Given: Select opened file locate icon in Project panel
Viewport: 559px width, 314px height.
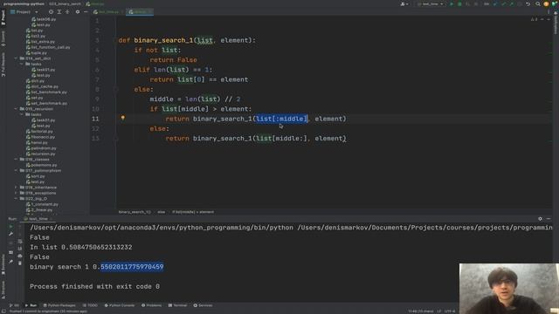Looking at the screenshot, I should point(51,11).
